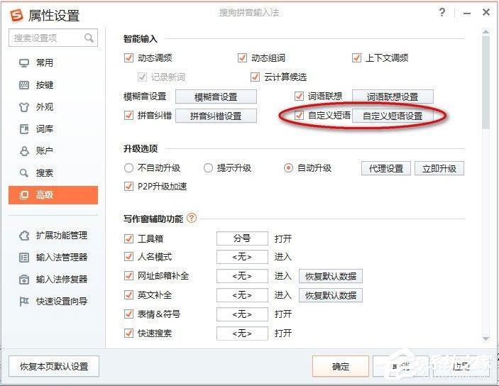499x386 pixels.
Task: Click the question mark help icon in title bar
Action: click(x=442, y=12)
